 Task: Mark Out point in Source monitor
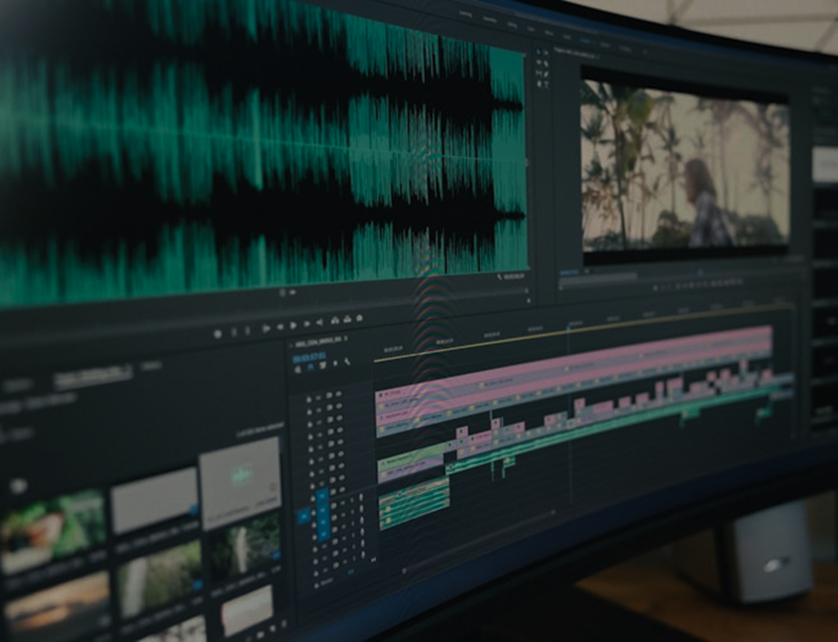pos(247,331)
